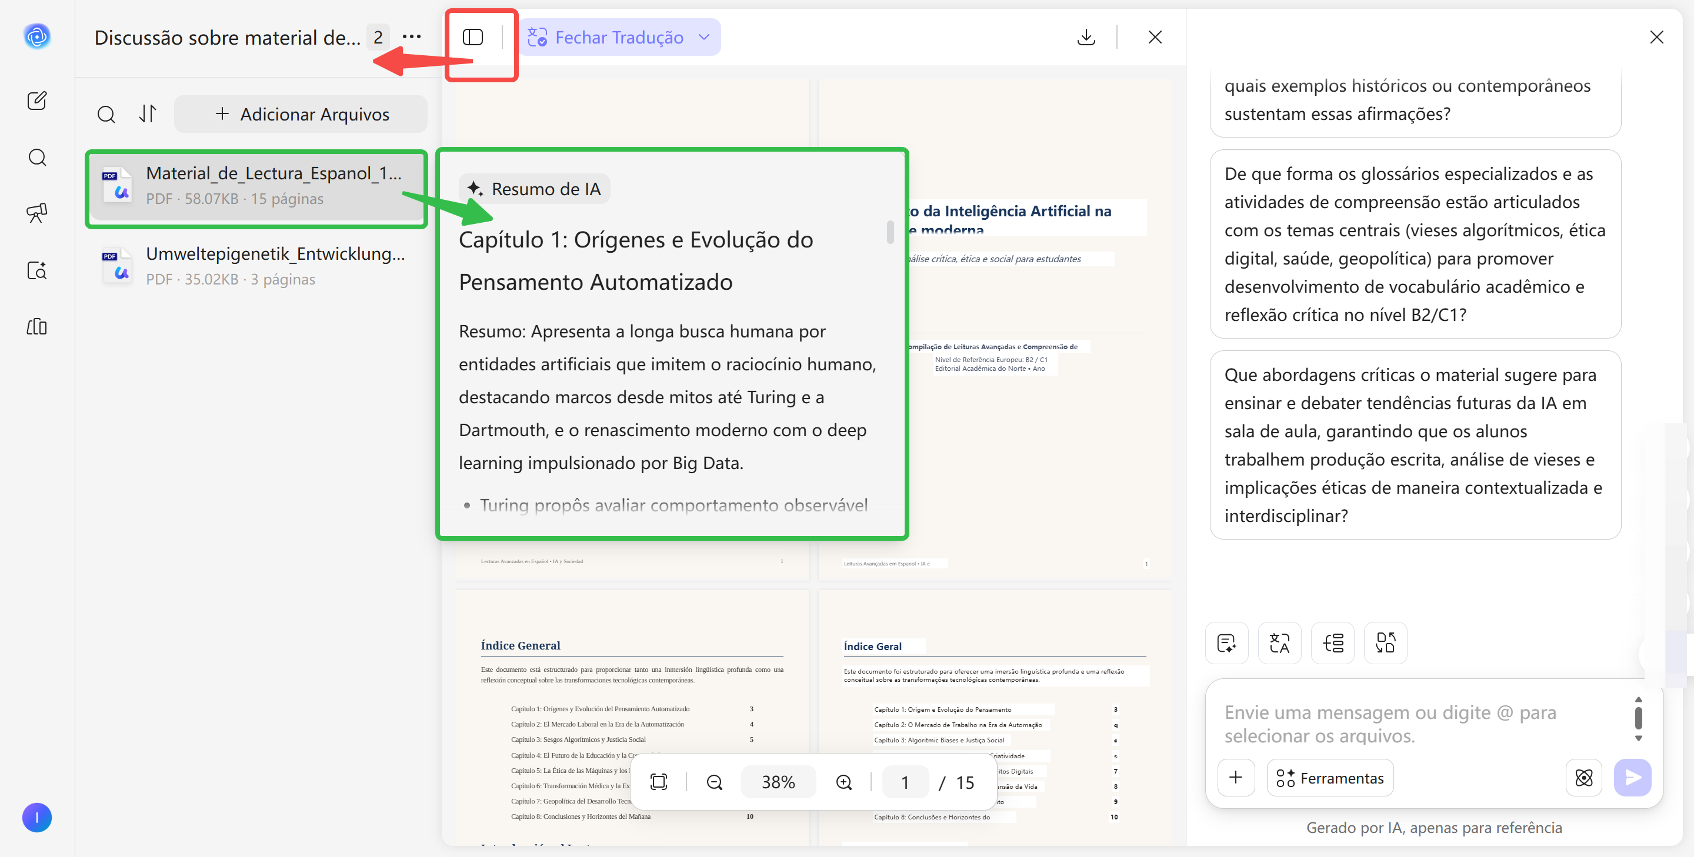
Task: Click the chat input scrollbar thumb
Action: tap(1639, 718)
